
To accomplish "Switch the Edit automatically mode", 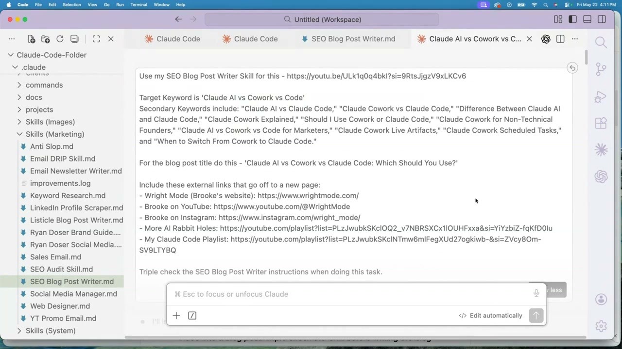I will coord(490,316).
